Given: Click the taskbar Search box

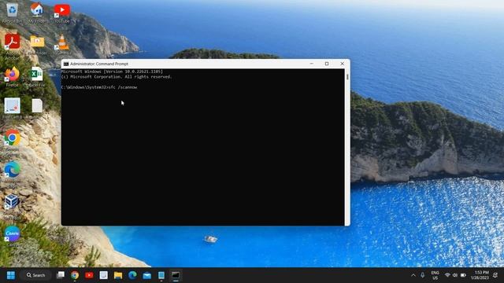Looking at the screenshot, I should click(x=36, y=275).
